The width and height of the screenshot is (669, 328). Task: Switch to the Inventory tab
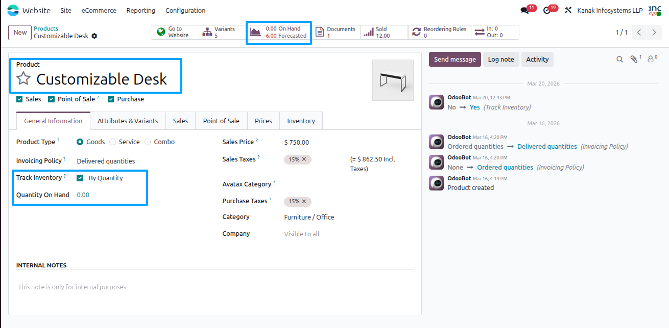point(301,121)
